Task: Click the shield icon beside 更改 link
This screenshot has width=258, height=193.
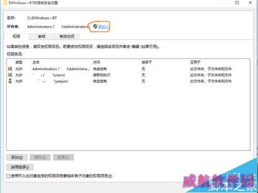Action: tap(95, 26)
